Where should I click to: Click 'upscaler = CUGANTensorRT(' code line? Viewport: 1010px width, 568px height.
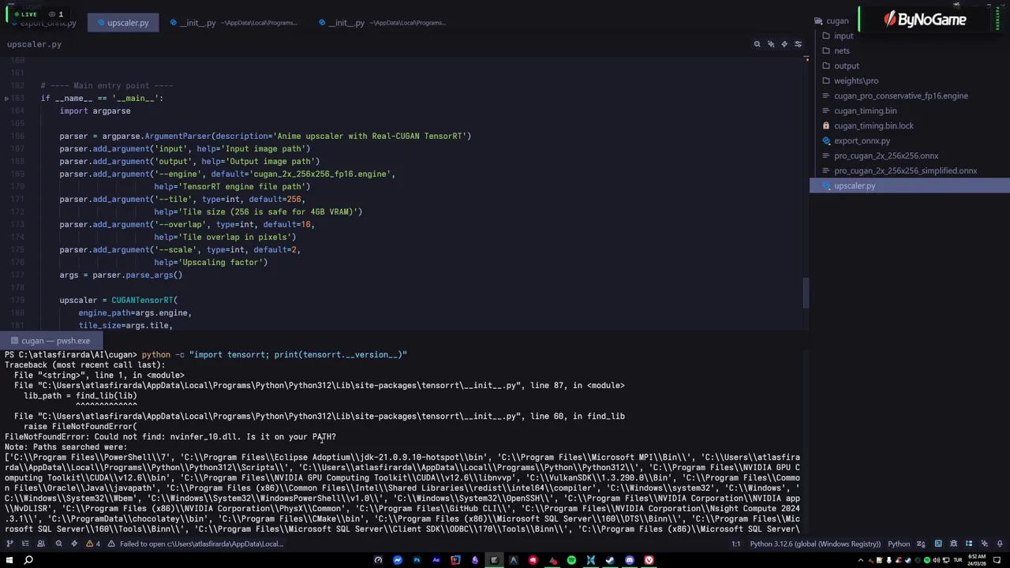[x=118, y=300]
